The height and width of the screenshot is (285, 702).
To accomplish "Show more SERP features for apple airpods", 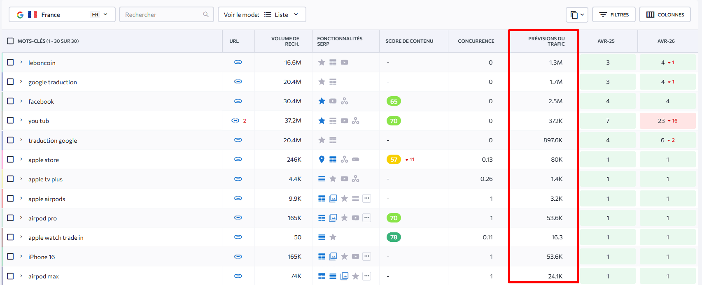I will [367, 198].
